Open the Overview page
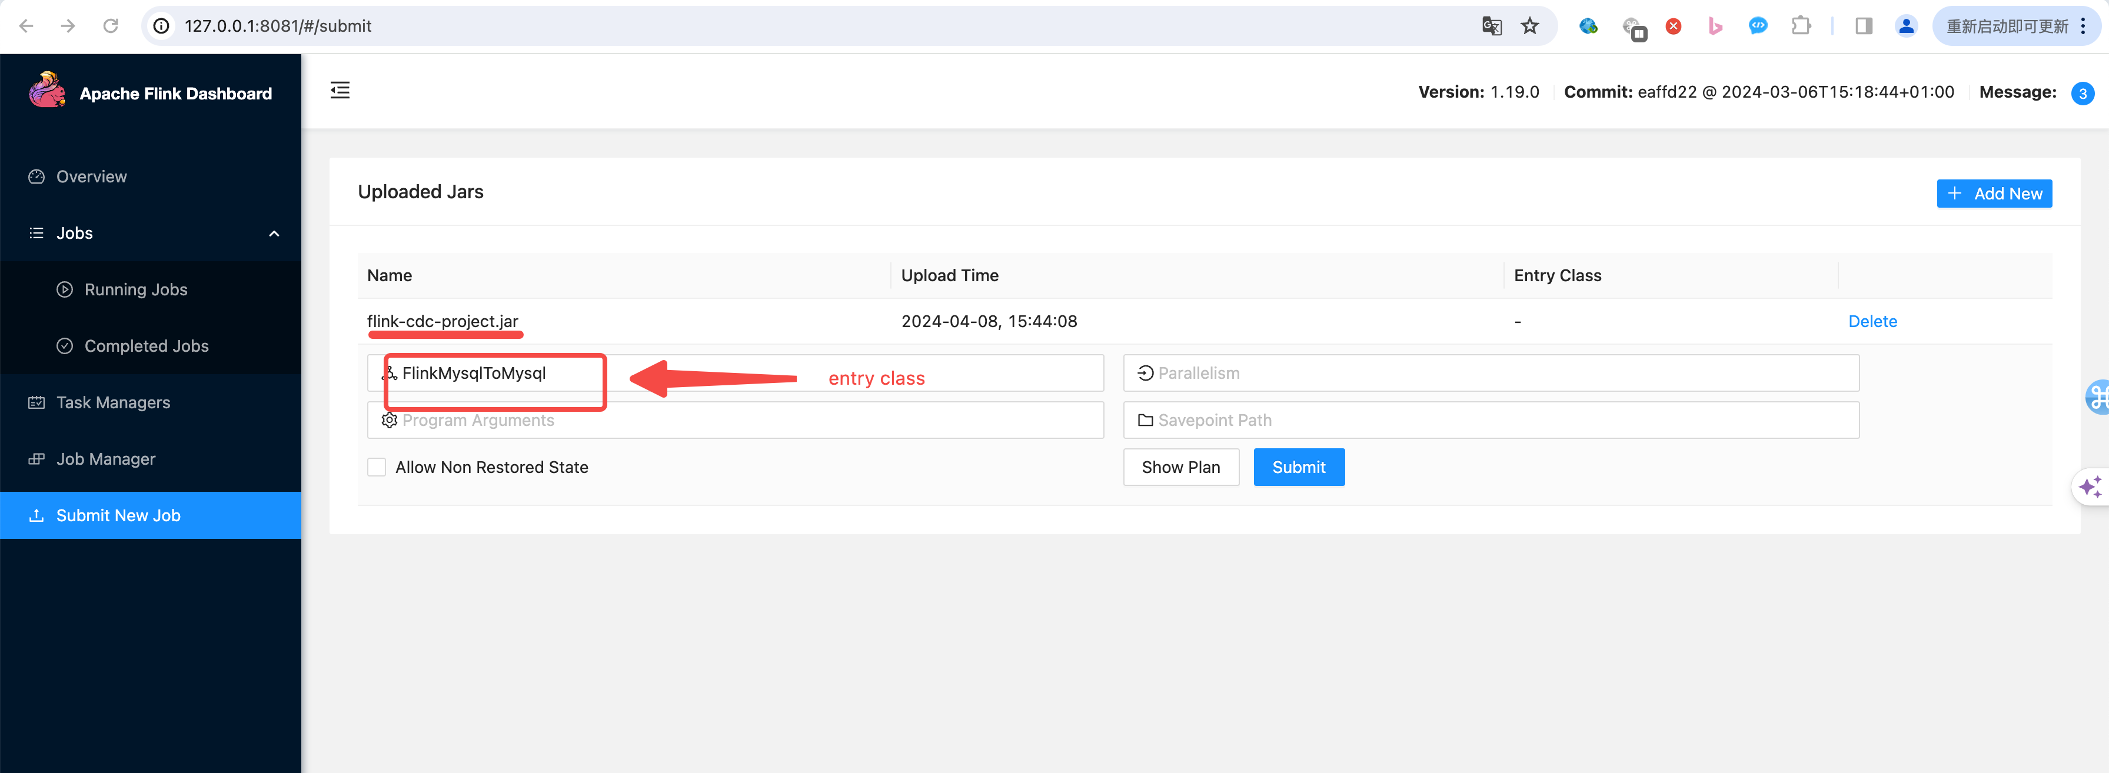2109x773 pixels. click(151, 177)
